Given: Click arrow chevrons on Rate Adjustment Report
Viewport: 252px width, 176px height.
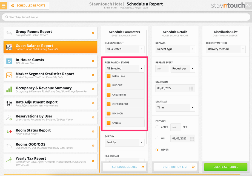Looking at the screenshot, I should pyautogui.click(x=93, y=103).
